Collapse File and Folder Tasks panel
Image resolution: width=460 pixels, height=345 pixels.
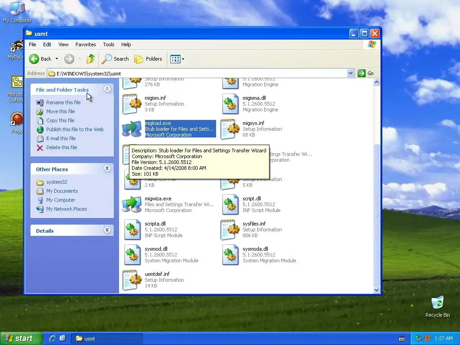coord(107,89)
